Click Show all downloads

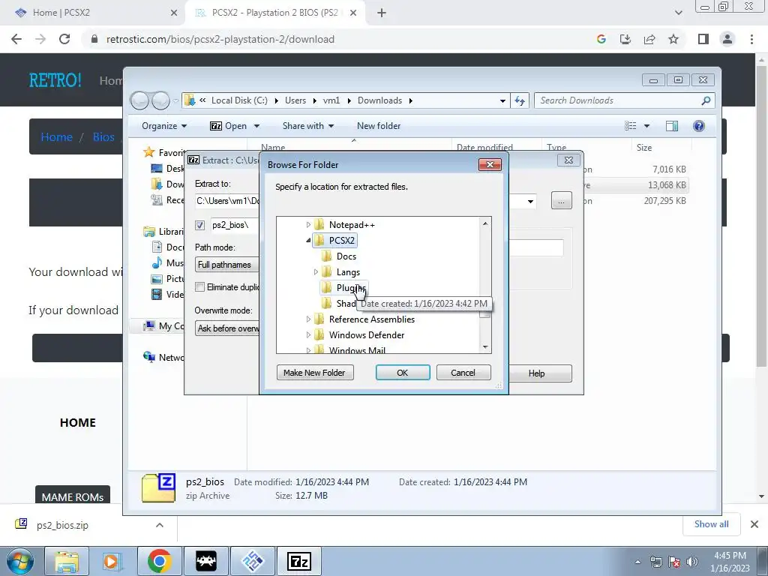point(711,524)
